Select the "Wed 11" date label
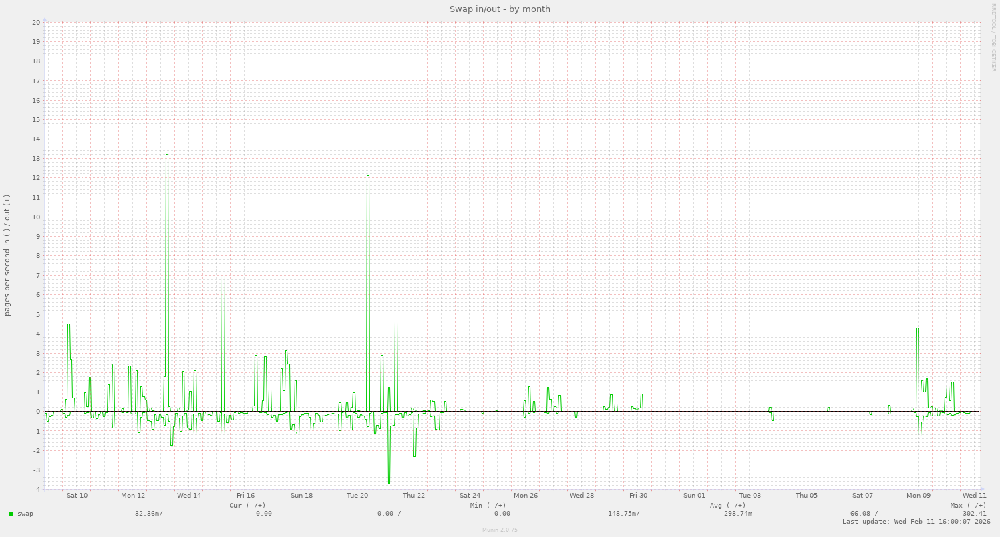Viewport: 1000px width, 537px height. pyautogui.click(x=974, y=495)
